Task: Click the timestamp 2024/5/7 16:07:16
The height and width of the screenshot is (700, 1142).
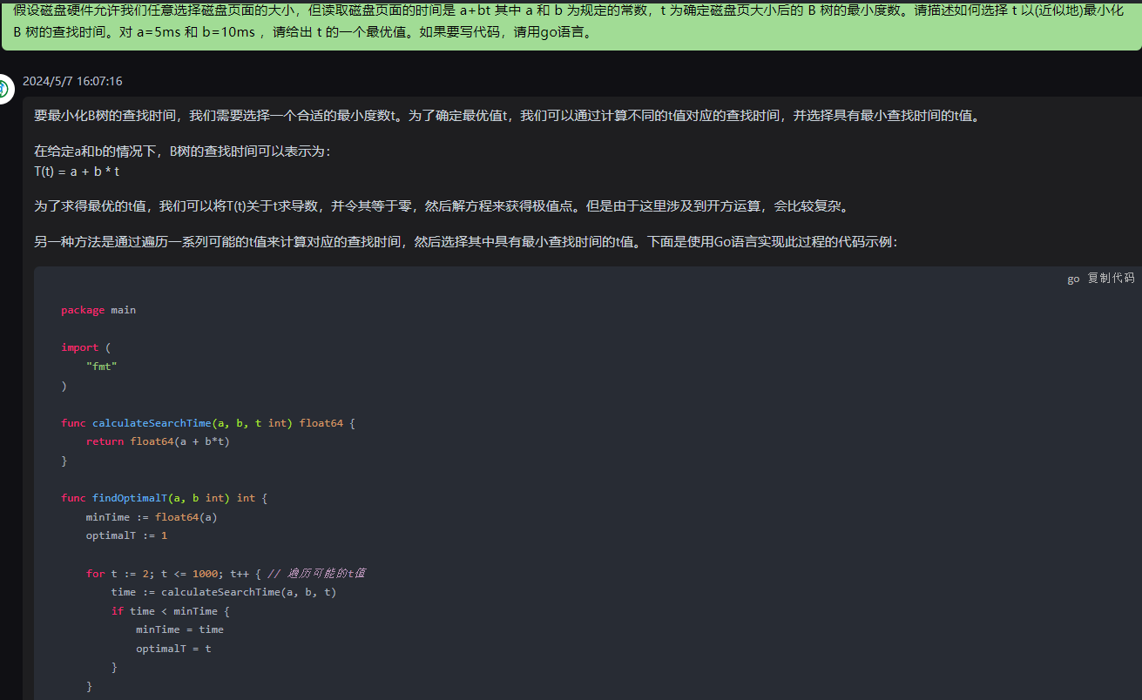Action: click(72, 81)
